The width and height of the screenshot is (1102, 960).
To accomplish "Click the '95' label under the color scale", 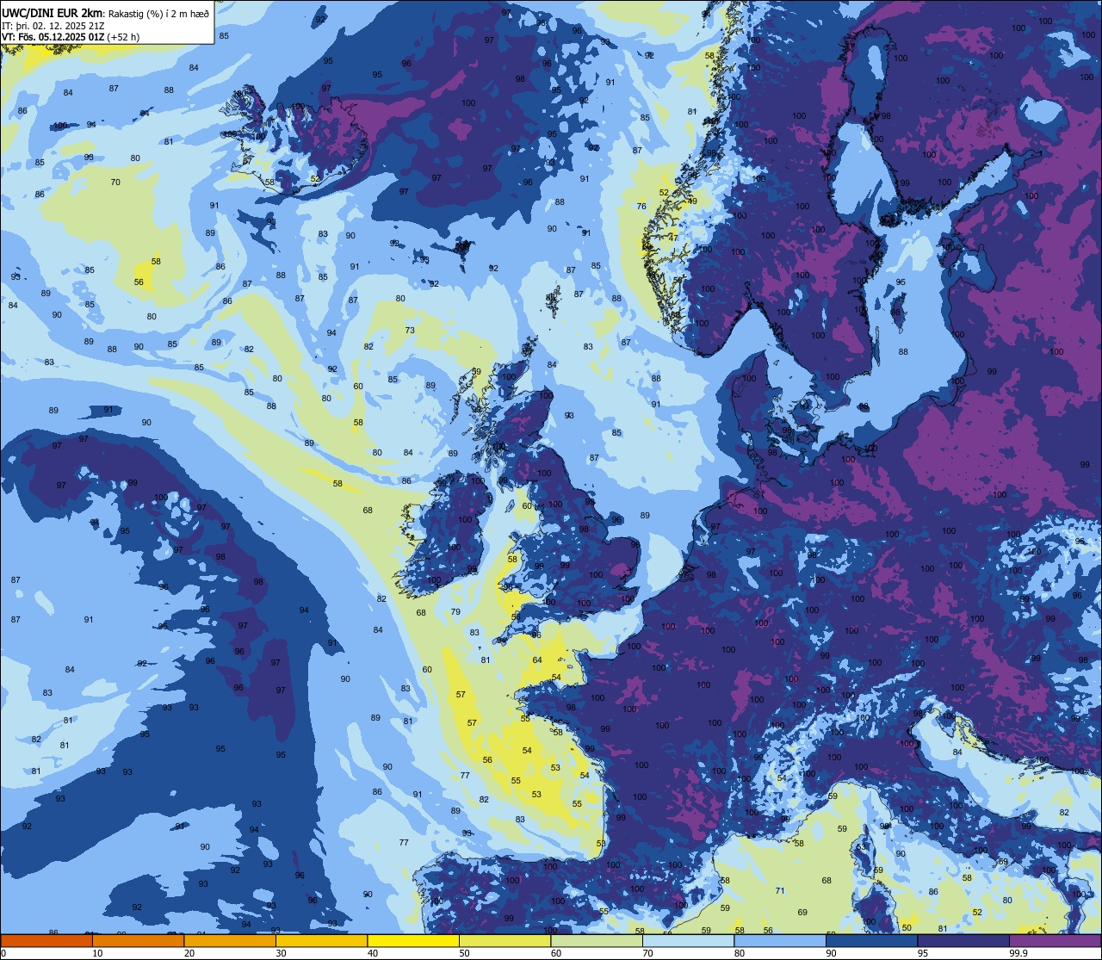I will click(x=922, y=953).
